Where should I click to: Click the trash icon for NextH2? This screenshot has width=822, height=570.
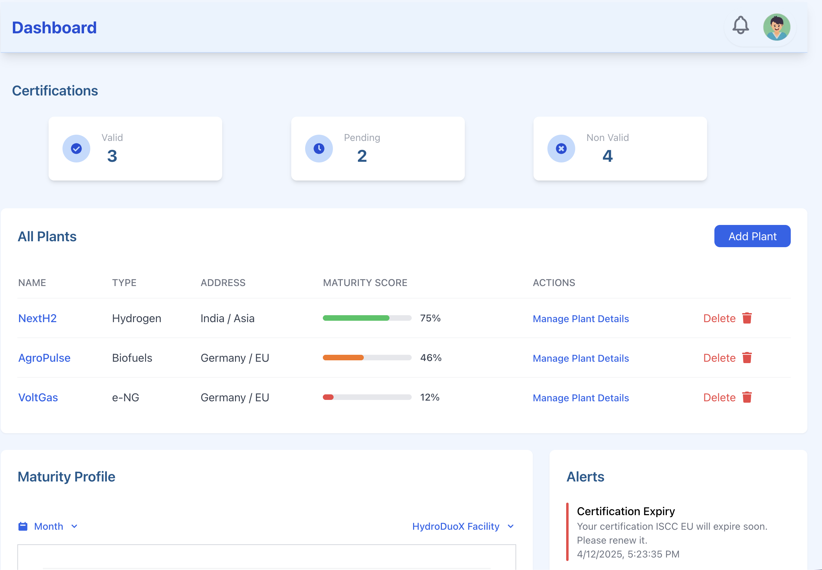(747, 318)
